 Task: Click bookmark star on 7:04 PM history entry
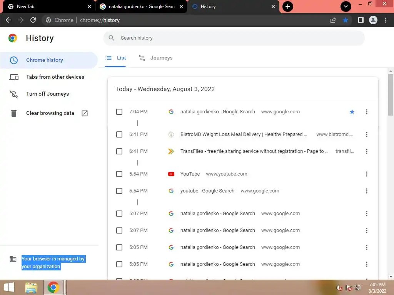(352, 112)
